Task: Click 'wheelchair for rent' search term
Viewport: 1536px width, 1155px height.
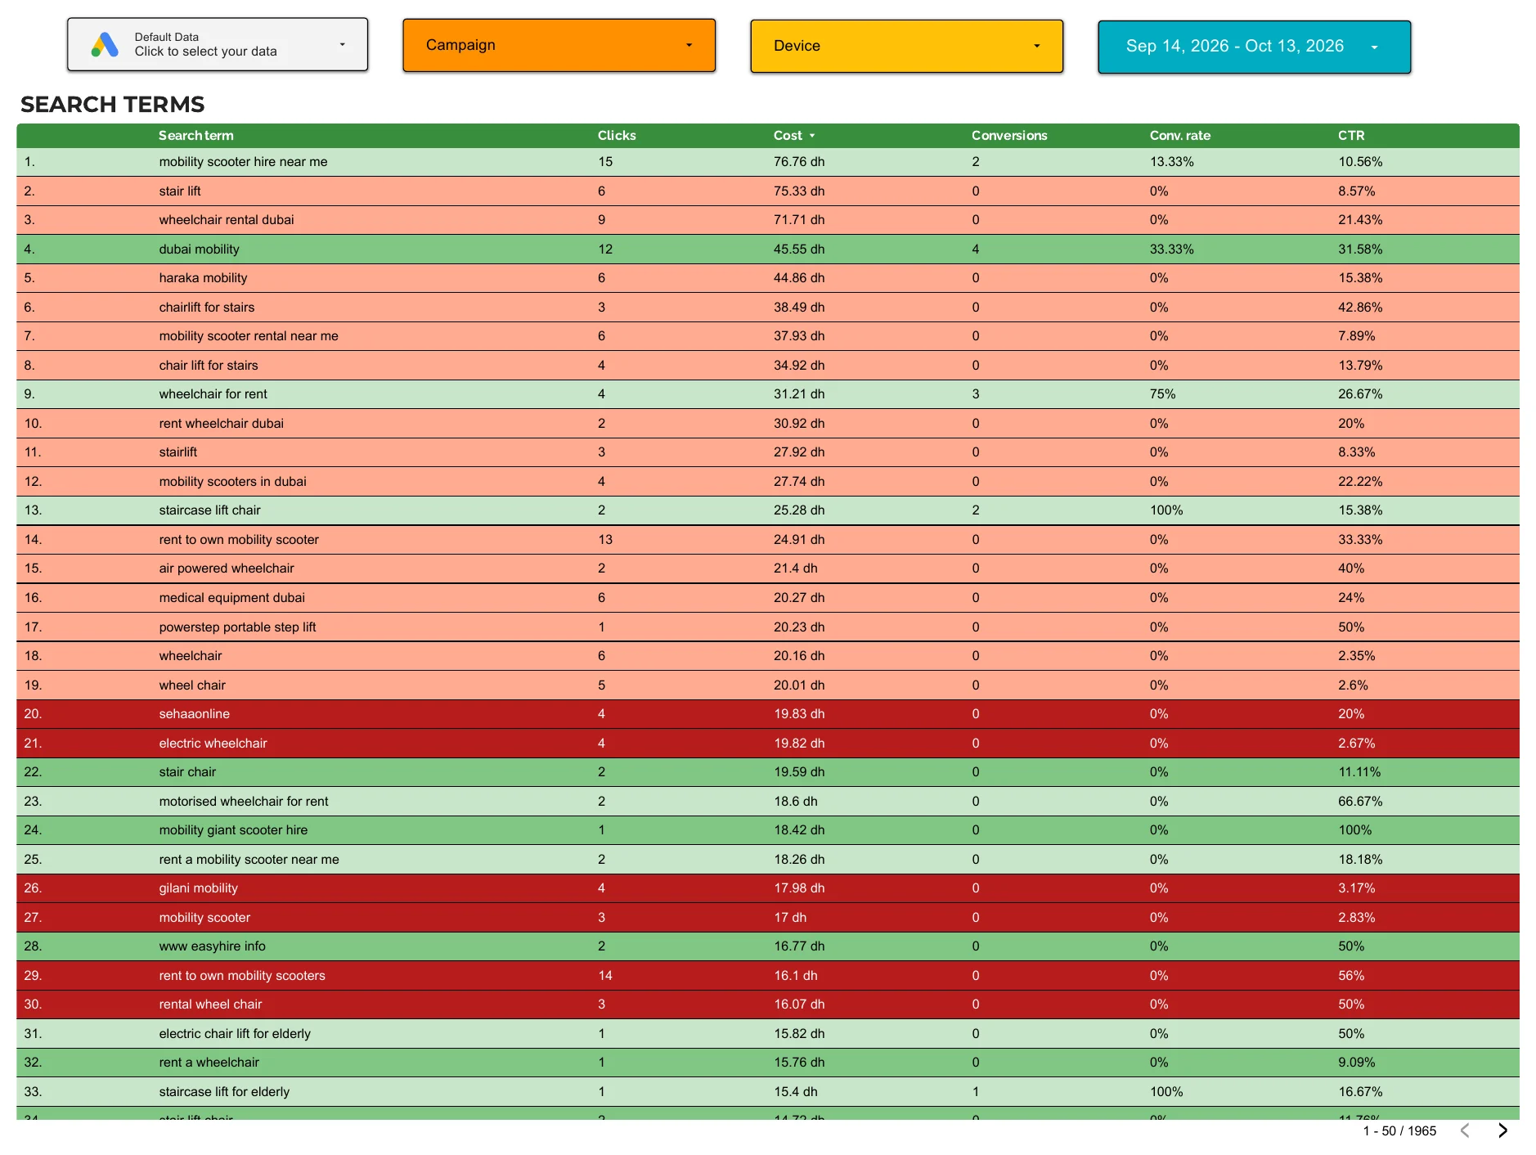Action: point(213,394)
